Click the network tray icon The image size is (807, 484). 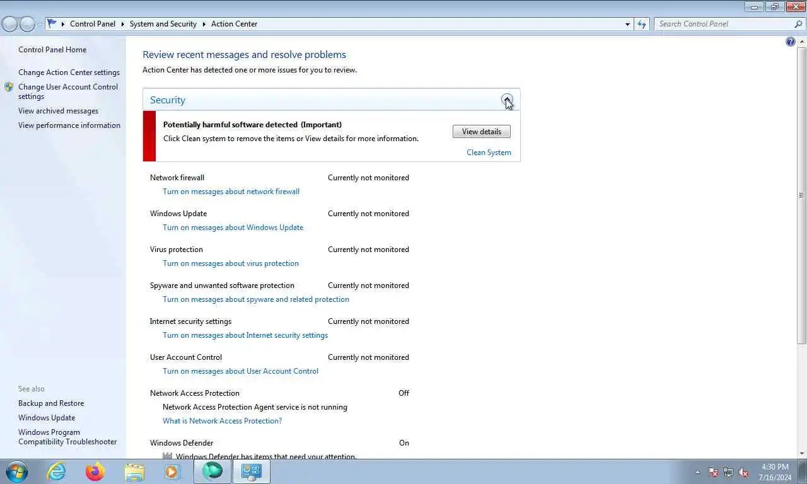point(728,472)
